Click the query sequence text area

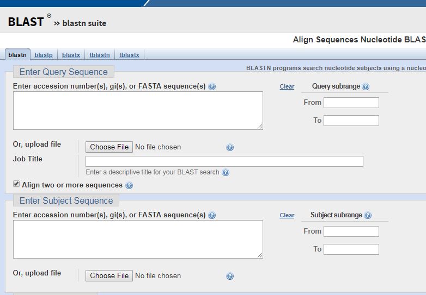click(138, 110)
